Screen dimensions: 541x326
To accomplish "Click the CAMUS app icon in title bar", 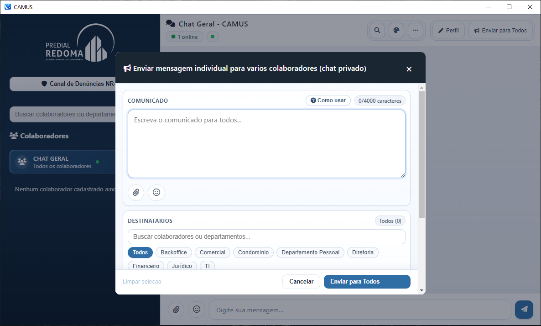I will point(8,7).
